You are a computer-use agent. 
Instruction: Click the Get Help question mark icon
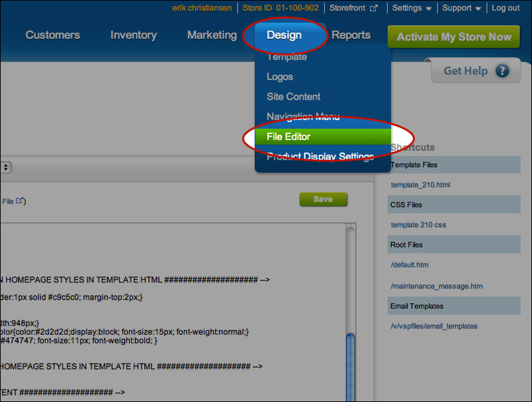pos(502,71)
